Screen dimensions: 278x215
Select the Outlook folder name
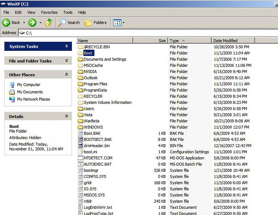(x=90, y=78)
